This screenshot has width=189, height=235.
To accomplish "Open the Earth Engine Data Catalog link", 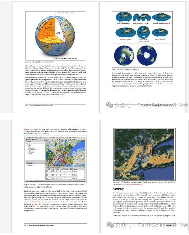I will (132, 184).
